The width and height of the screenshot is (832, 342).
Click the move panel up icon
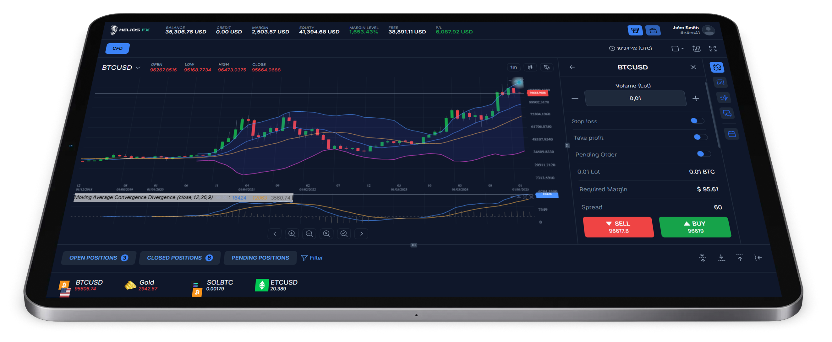pos(740,258)
